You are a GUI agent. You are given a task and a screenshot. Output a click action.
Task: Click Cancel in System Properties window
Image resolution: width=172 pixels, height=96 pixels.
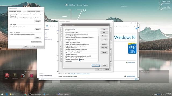tap(33, 47)
